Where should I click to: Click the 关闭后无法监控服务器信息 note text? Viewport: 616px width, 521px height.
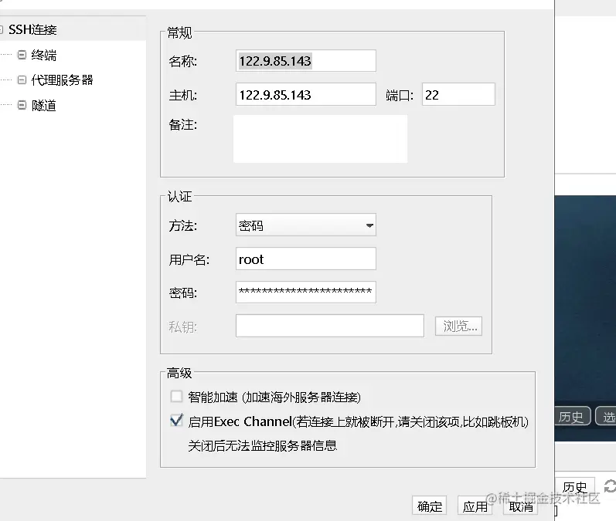coord(263,445)
